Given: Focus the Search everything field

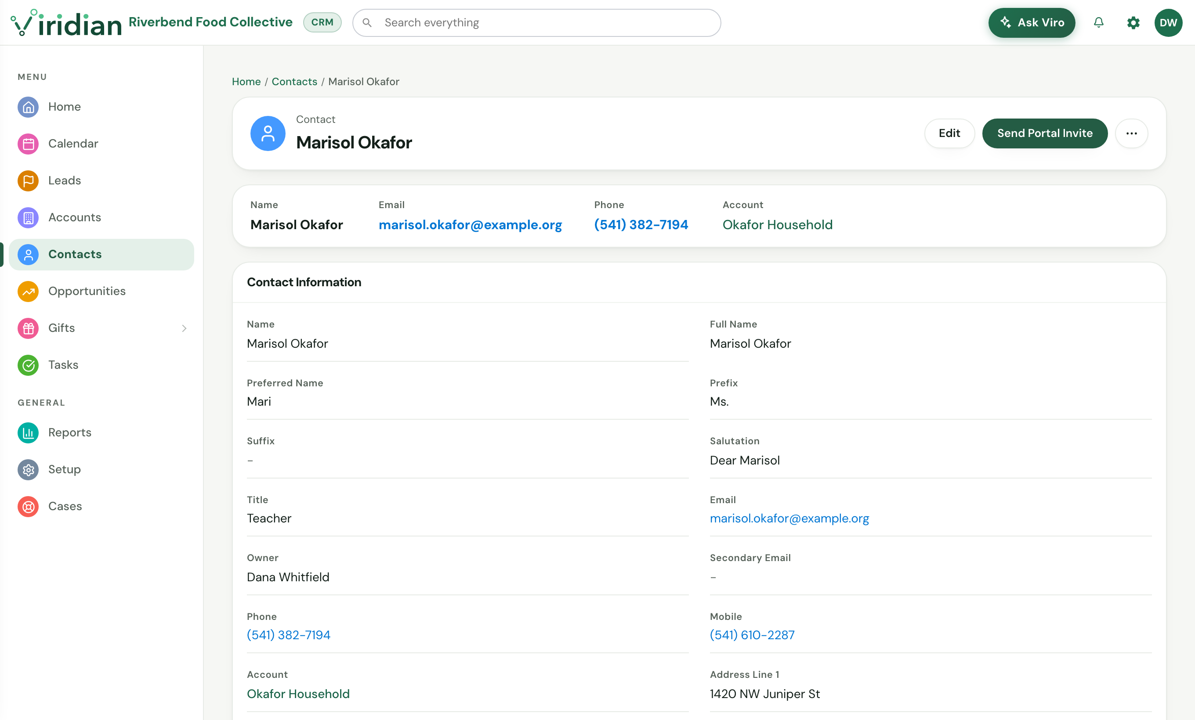Looking at the screenshot, I should (536, 23).
